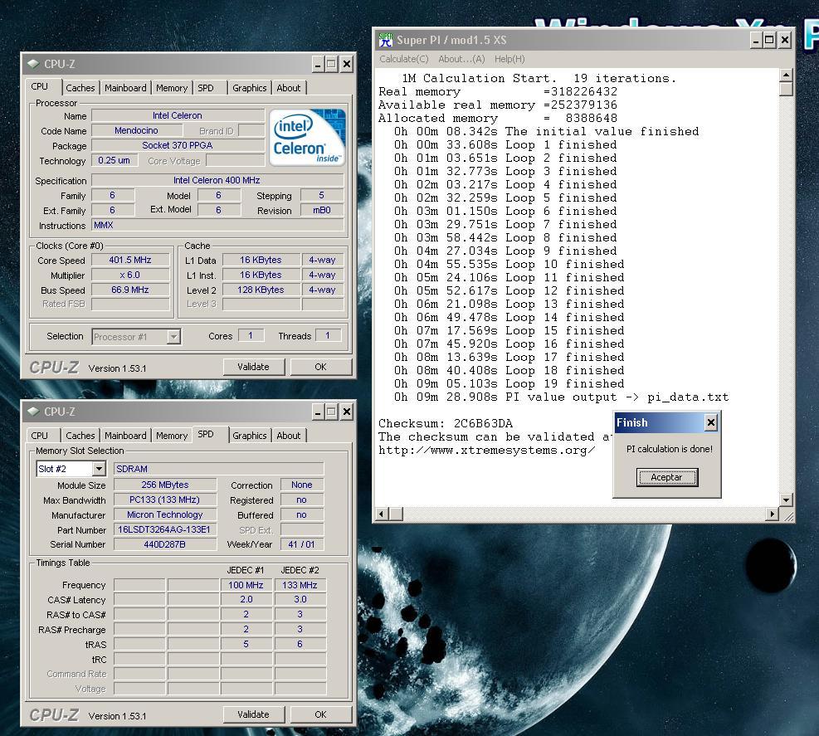Click the Instructions value MMX
The width and height of the screenshot is (819, 736).
coord(217,225)
